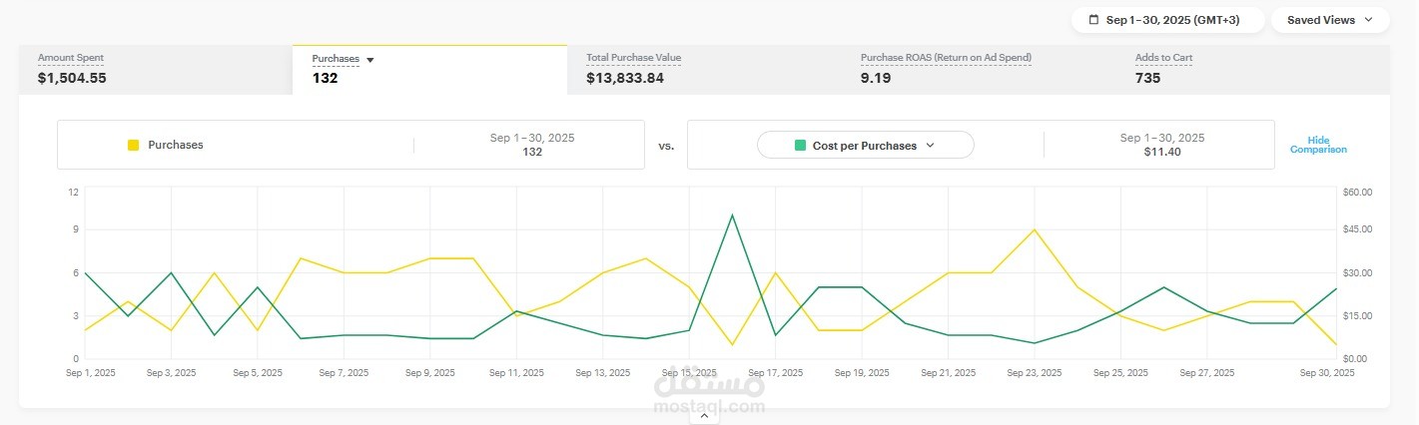Screen dimensions: 1419x425
Task: Collapse chart panel with bottom chevron
Action: pos(704,417)
